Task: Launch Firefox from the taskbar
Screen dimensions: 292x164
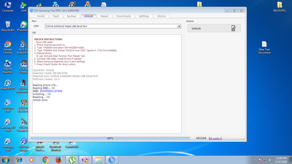Action: pos(59,159)
